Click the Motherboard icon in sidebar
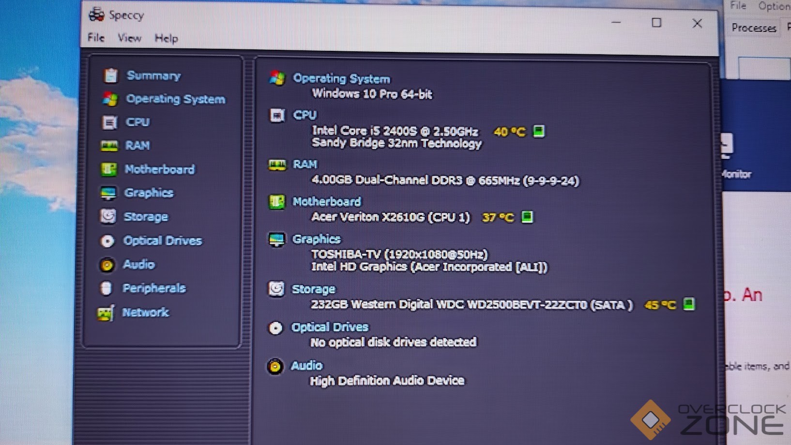Screen dimensions: 791x445 coord(108,169)
